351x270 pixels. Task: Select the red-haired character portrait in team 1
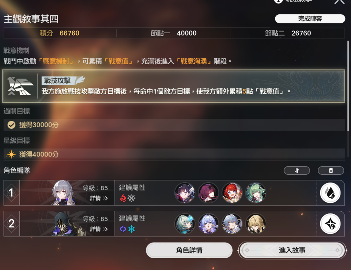pyautogui.click(x=232, y=193)
